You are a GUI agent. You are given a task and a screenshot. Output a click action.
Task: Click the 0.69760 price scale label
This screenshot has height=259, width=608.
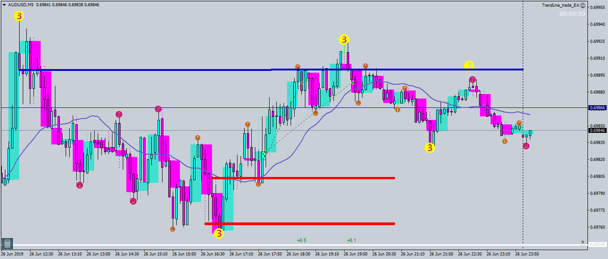(597, 227)
